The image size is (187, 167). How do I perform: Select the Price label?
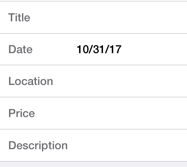[x=22, y=113]
